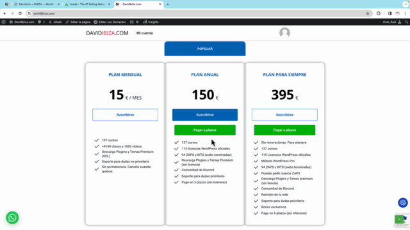Image resolution: width=410 pixels, height=230 pixels.
Task: Click Suscribirse under Plan Mensual
Action: [126, 115]
